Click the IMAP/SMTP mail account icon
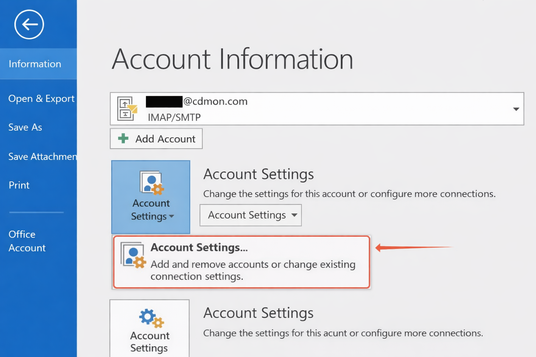The height and width of the screenshot is (357, 536). tap(127, 109)
